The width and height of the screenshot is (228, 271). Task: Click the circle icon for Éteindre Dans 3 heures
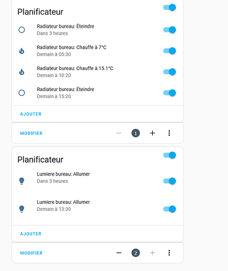(x=22, y=30)
